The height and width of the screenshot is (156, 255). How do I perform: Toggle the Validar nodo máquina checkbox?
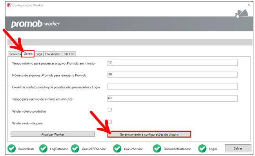pyautogui.click(x=110, y=122)
